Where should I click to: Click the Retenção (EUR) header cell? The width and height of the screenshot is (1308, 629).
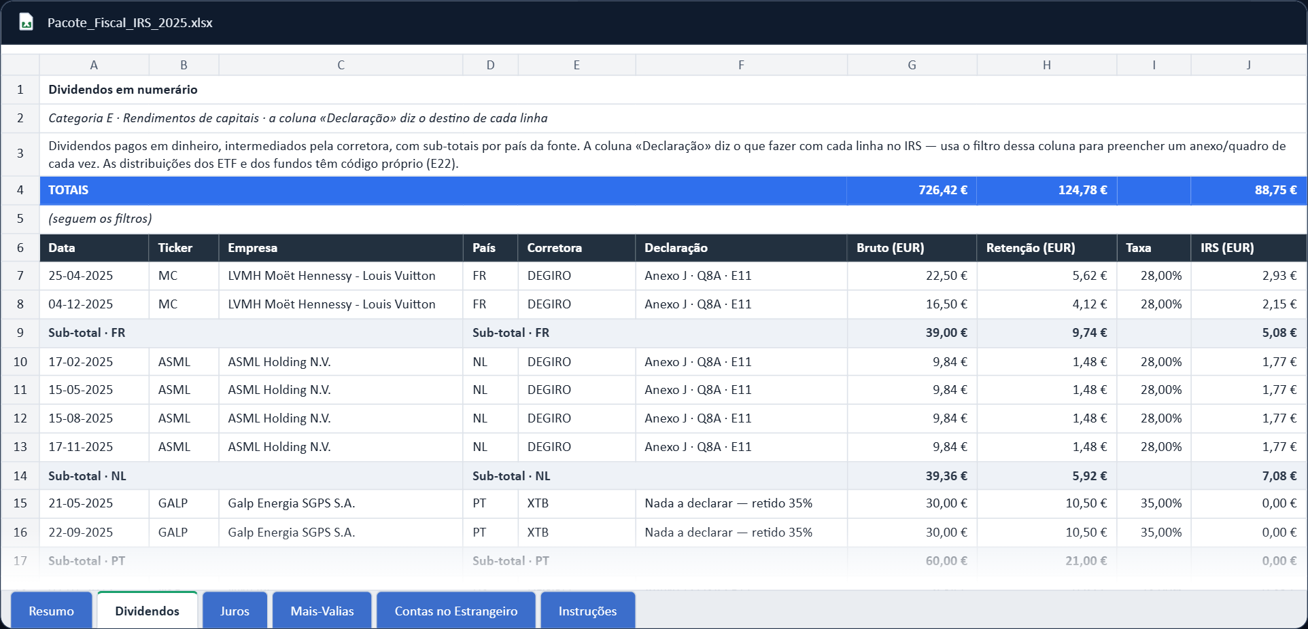[1047, 248]
